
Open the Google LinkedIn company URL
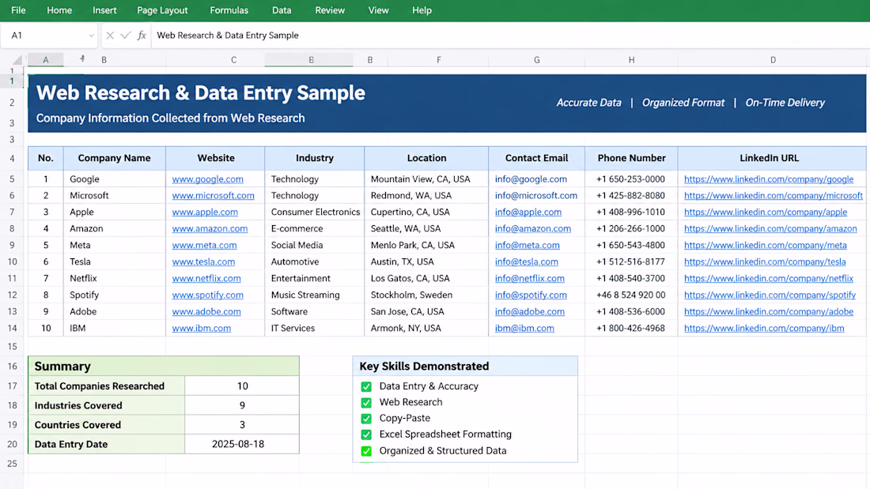769,179
